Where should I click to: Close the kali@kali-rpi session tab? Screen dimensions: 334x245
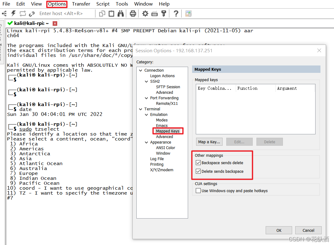55,23
